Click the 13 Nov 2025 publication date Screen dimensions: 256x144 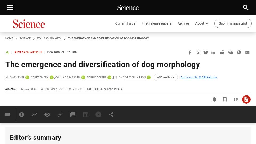[28, 89]
